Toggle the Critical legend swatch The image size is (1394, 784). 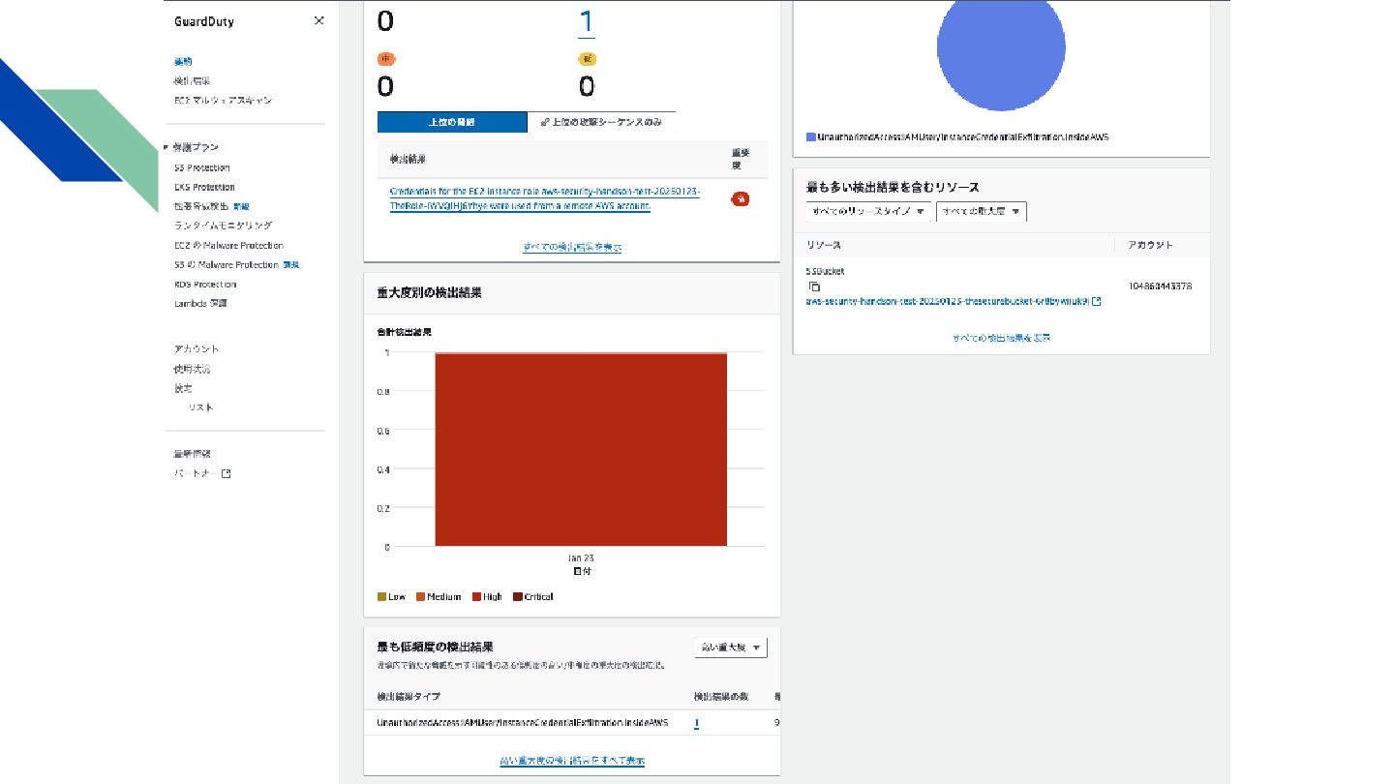pos(517,596)
